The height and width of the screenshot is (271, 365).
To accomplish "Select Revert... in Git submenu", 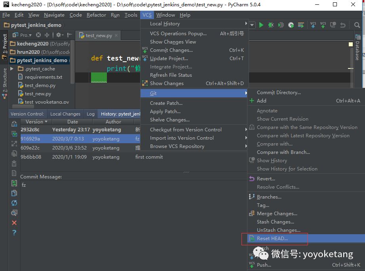I will (306, 179).
